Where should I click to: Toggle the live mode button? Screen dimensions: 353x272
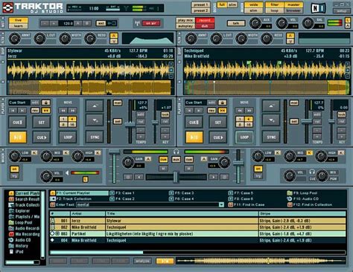(x=18, y=20)
